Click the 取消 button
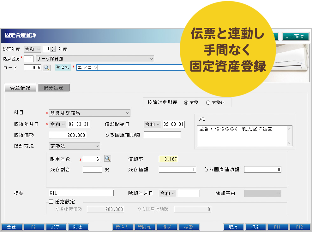Screen dimensions: 312x232 click(233, 227)
